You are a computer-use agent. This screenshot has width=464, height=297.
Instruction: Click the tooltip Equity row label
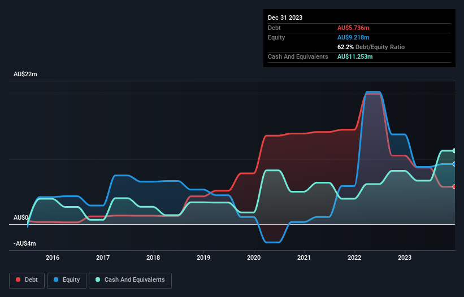tap(276, 37)
